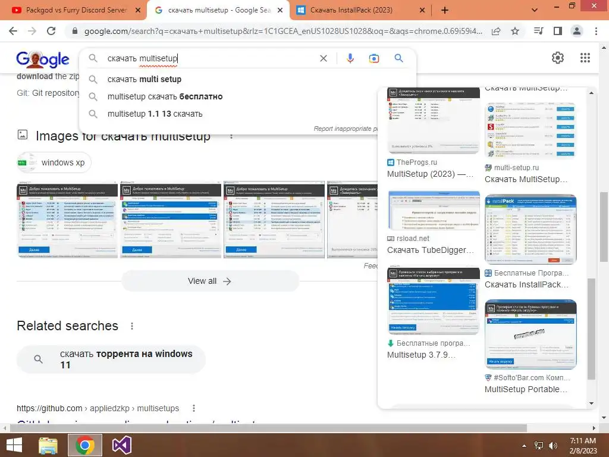This screenshot has height=457, width=609.
Task: Close the Packgod vs Furry Discord tab
Action: (x=138, y=10)
